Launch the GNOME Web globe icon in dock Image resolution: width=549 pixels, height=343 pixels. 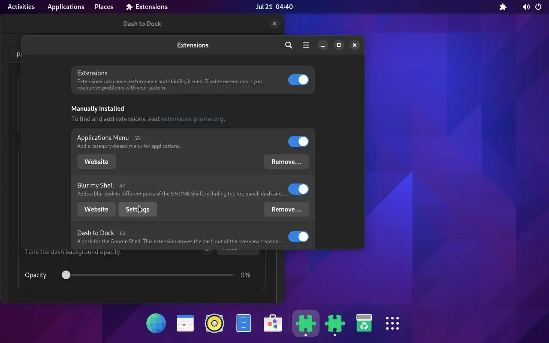click(x=156, y=323)
